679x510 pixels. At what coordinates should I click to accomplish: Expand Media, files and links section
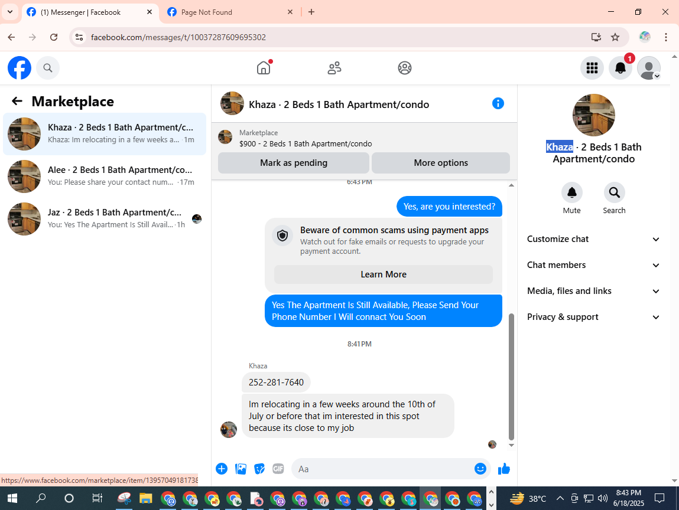click(x=593, y=291)
